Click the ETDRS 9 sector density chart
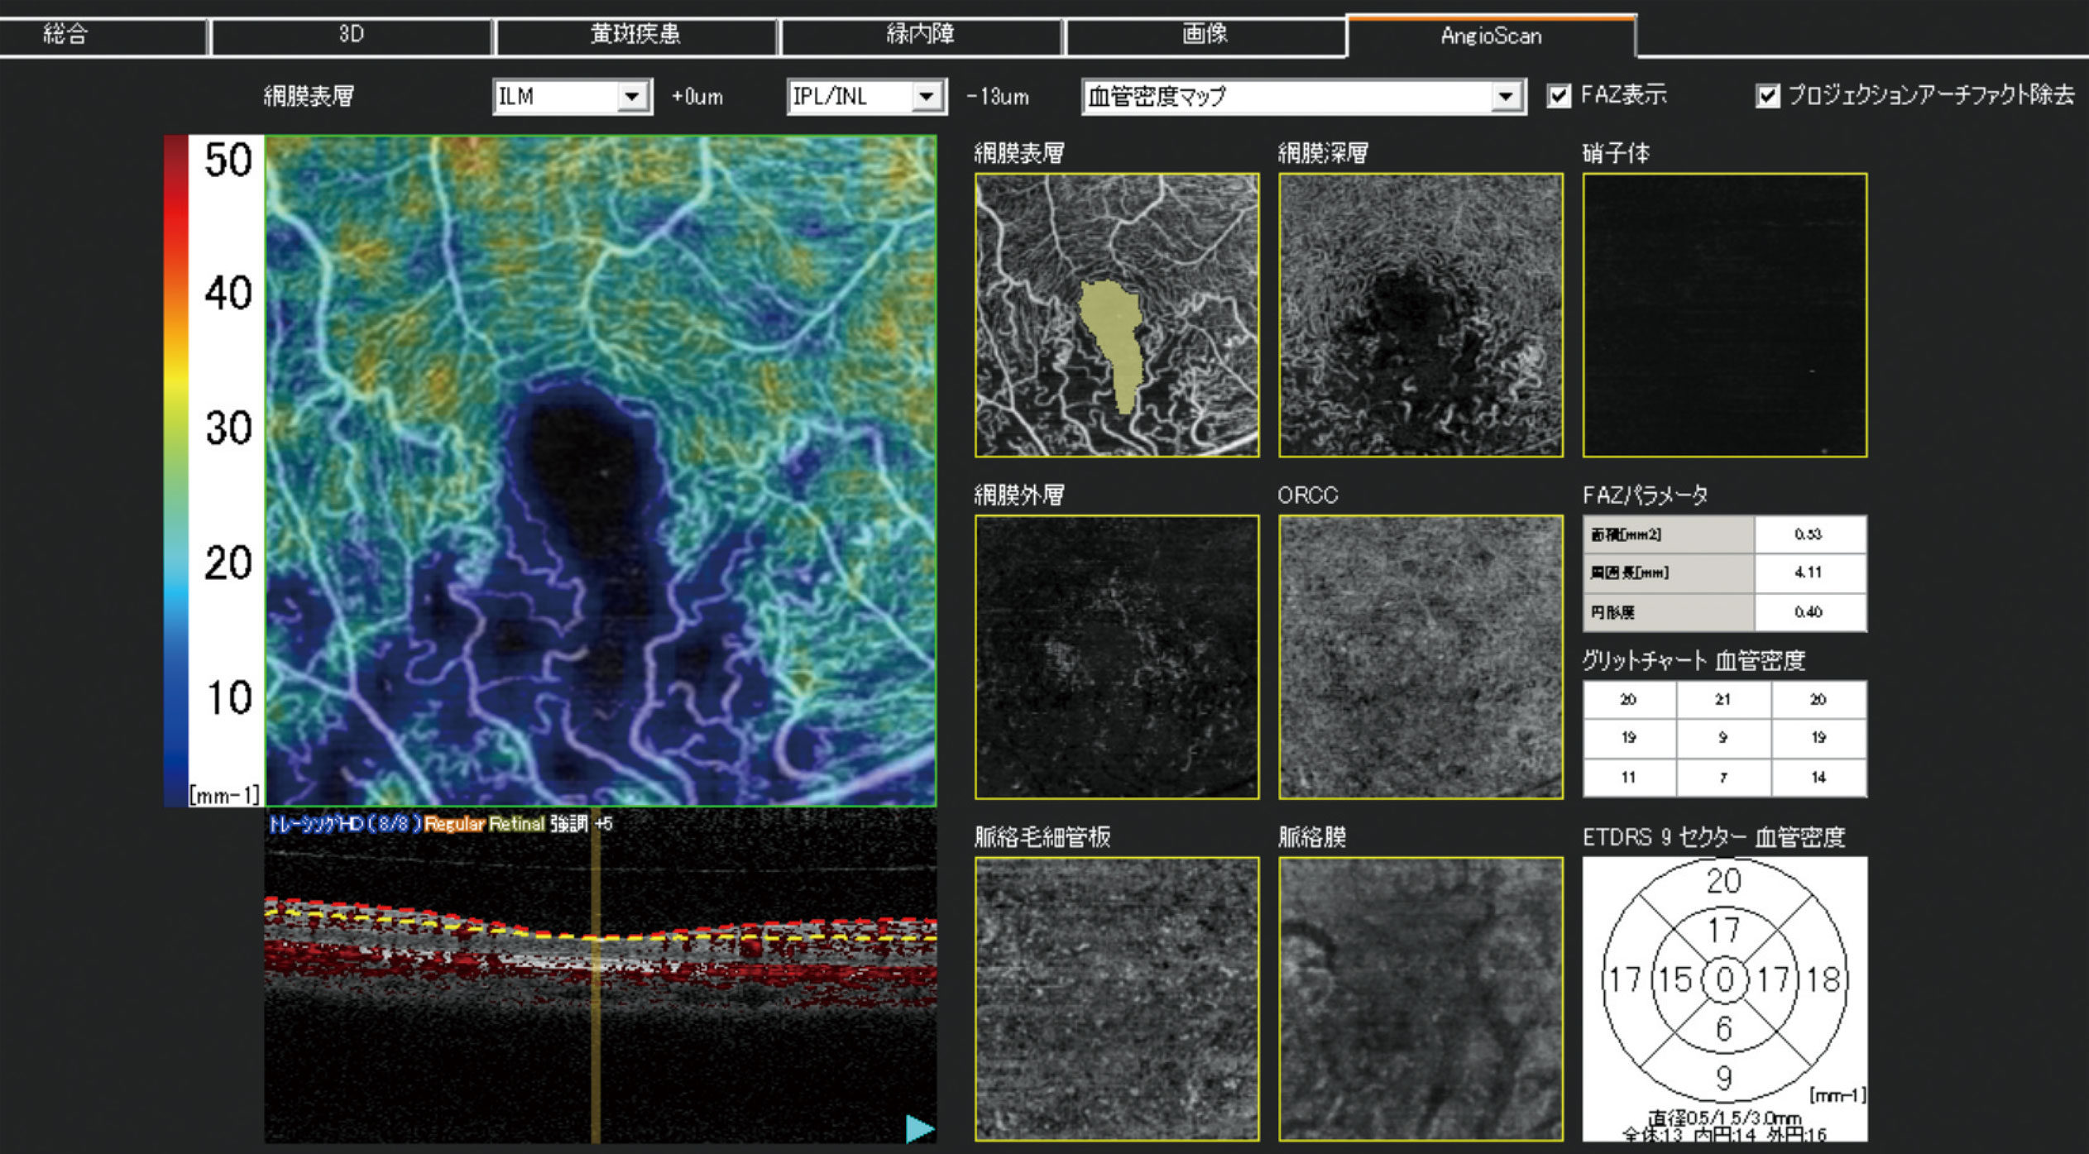Viewport: 2089px width, 1154px height. (x=1724, y=981)
